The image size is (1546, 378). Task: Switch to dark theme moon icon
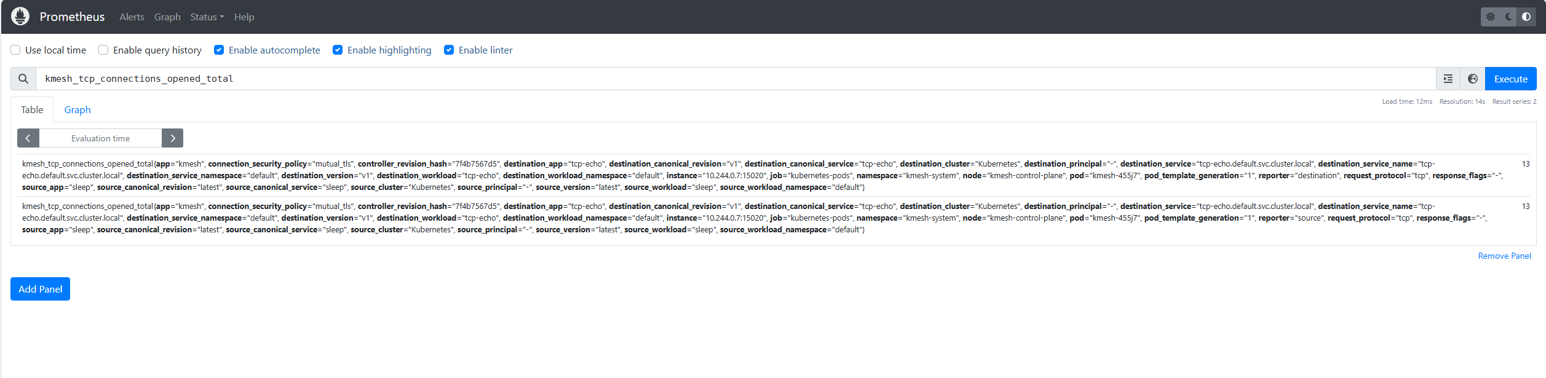point(1508,17)
